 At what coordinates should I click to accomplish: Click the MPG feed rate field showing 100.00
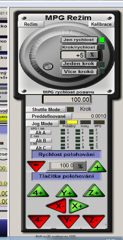(66, 100)
